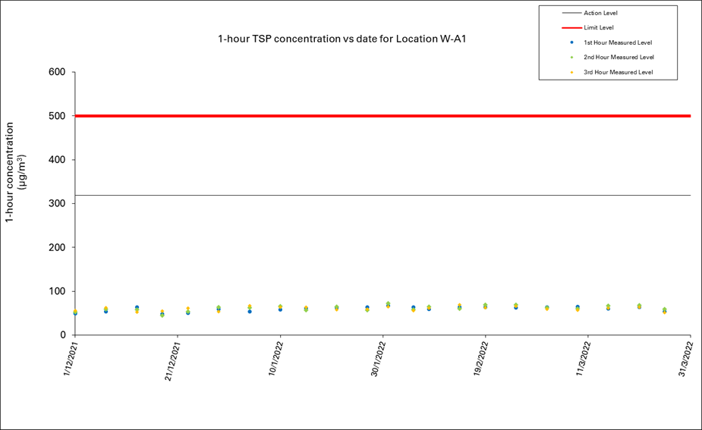This screenshot has height=430, width=702.
Task: Click x-axis date label 19/2/2022
Action: click(x=480, y=359)
